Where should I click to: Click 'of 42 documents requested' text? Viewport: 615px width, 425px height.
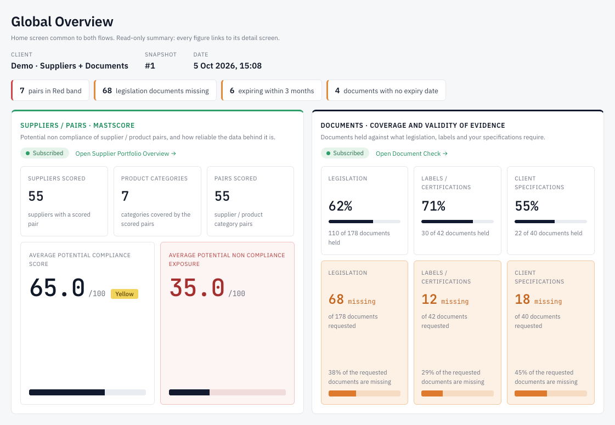(444, 321)
